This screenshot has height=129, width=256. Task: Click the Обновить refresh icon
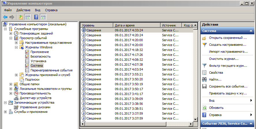(204, 108)
